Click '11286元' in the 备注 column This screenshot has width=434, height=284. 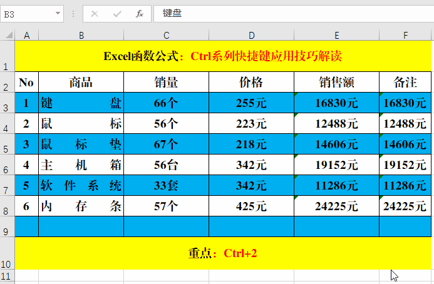click(x=405, y=185)
